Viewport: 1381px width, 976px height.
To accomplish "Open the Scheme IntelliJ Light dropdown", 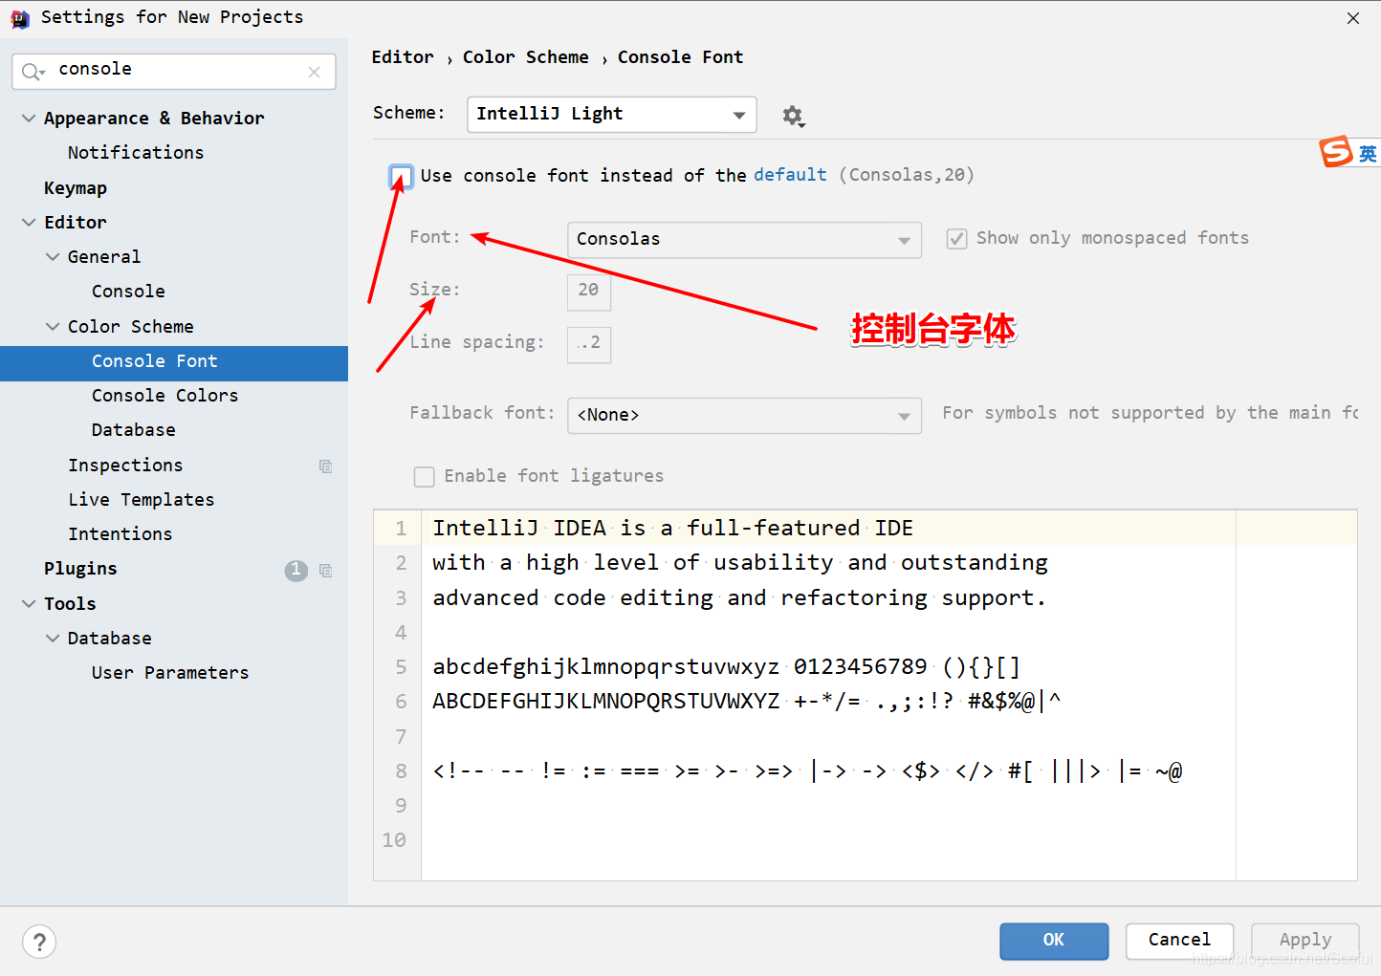I will [612, 115].
